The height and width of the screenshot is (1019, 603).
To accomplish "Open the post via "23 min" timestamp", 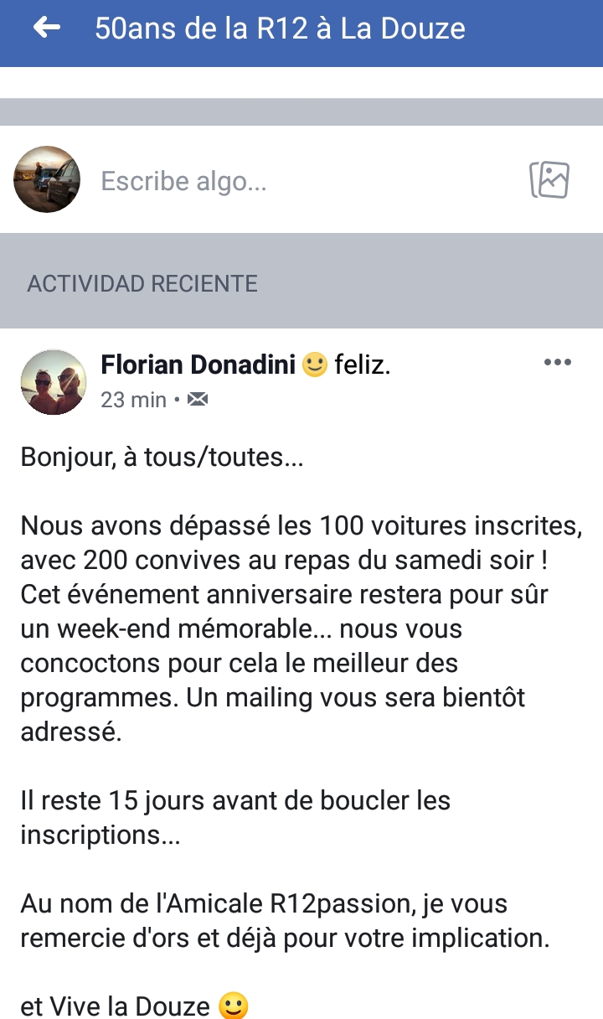I will [x=133, y=400].
